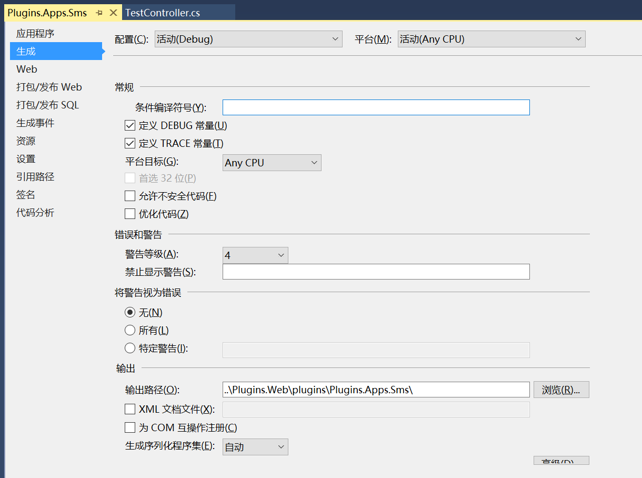Switch to TestController.cs tab
The width and height of the screenshot is (642, 478).
(163, 13)
